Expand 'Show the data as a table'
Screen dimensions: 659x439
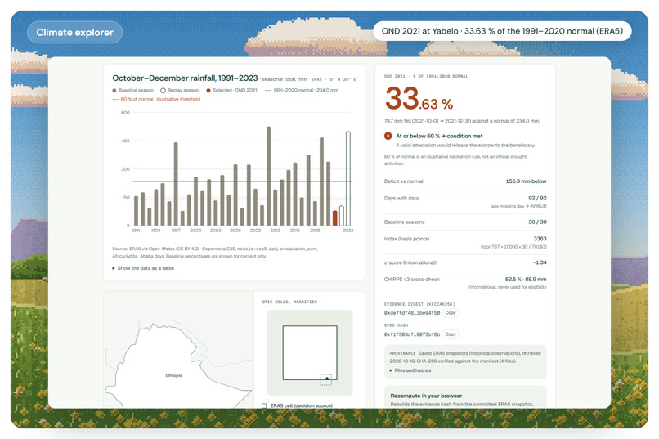143,268
